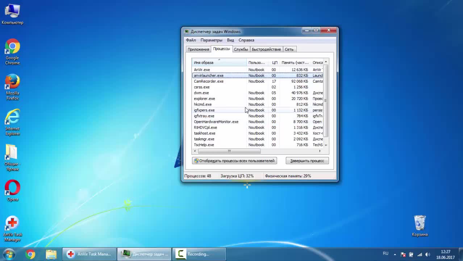Click Завершить процесс button

pyautogui.click(x=307, y=161)
